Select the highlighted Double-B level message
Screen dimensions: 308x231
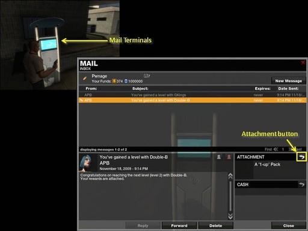click(192, 100)
